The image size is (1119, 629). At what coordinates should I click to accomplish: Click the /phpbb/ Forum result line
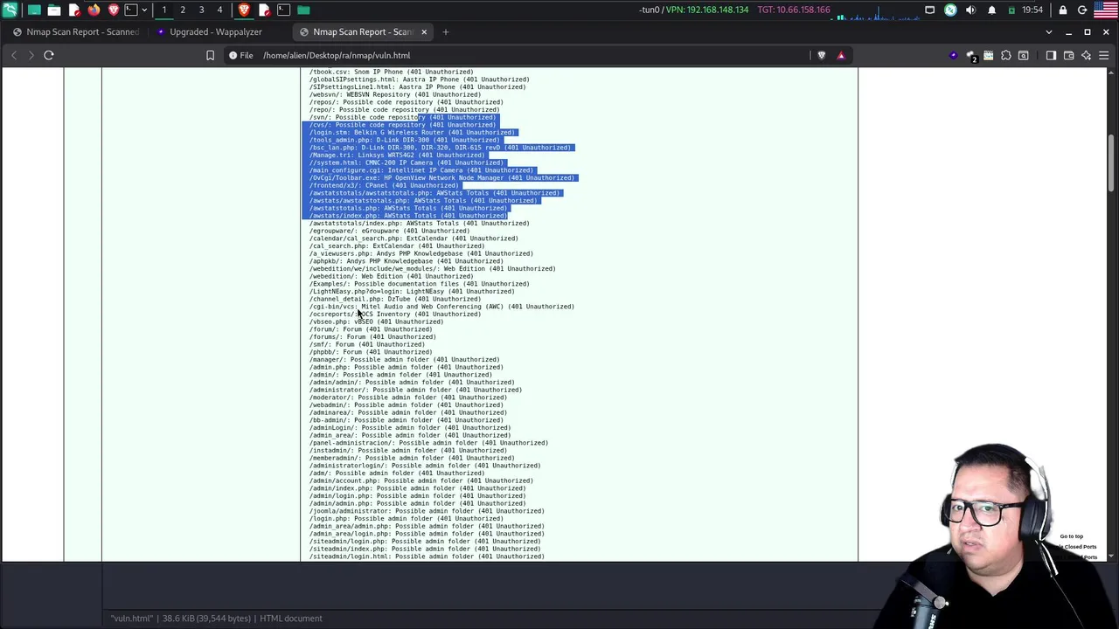(371, 352)
